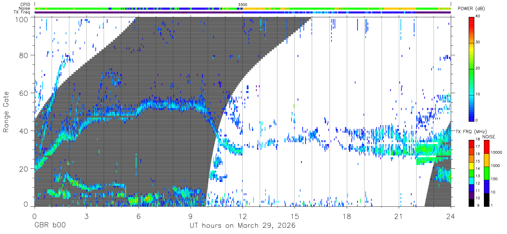The height and width of the screenshot is (234, 507).
Task: Click the 1 tick on NOISE scale
Action: [492, 205]
